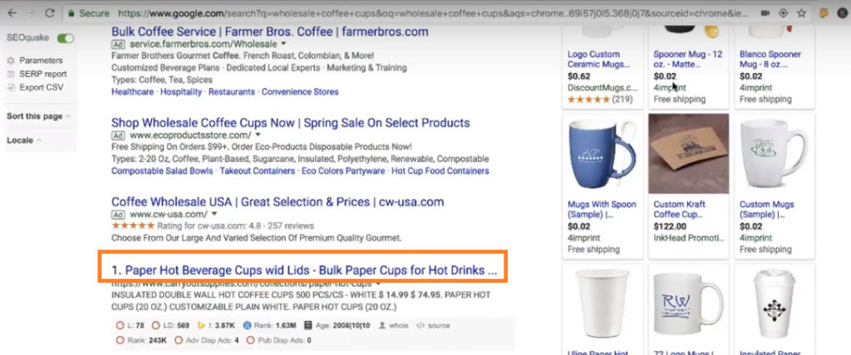Open Custom Mugs (Sample) product link
This screenshot has height=355, width=851.
coord(767,209)
